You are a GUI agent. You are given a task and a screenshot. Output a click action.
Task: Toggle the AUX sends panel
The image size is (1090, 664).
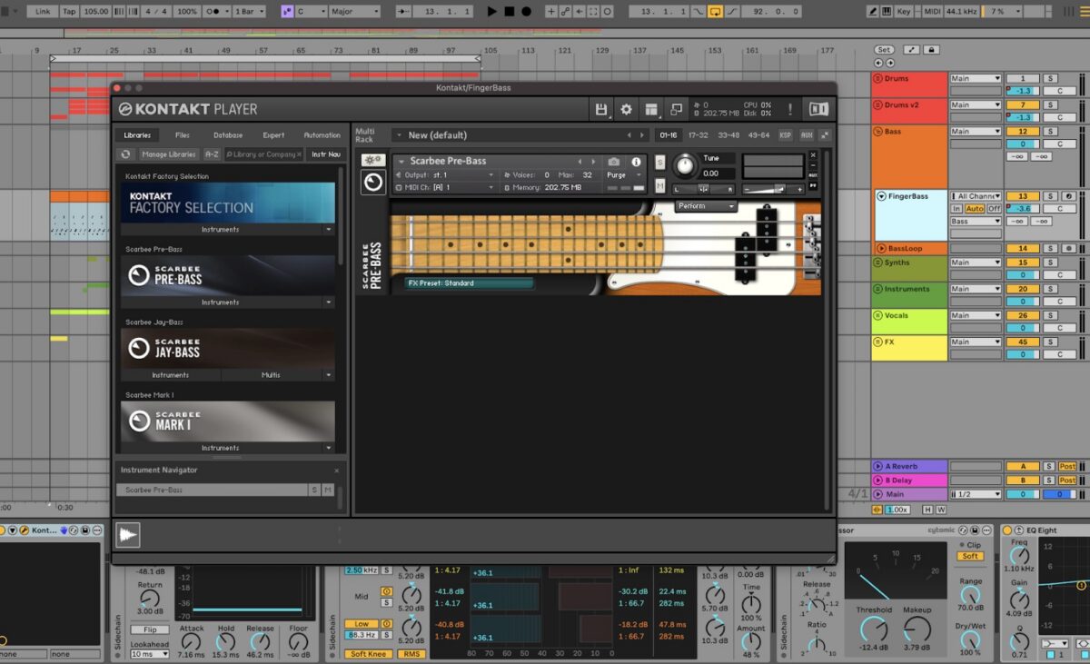[807, 135]
